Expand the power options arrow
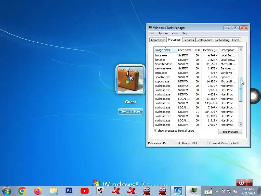Viewport: 261px width, 196px height. tap(250, 183)
